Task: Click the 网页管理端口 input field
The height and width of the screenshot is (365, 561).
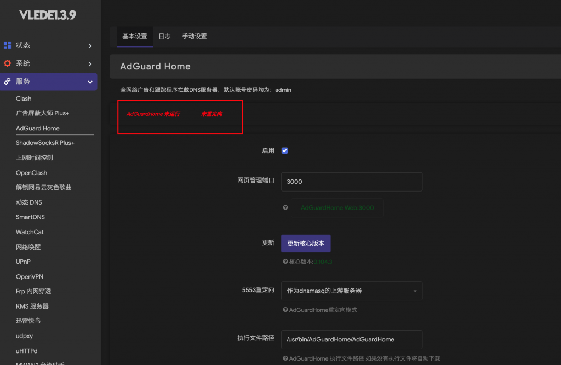Action: [352, 182]
